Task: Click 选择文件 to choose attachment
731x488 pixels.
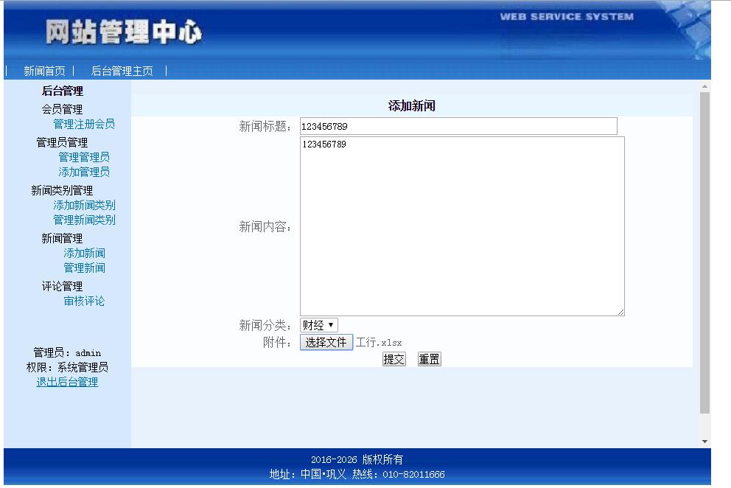Action: [x=326, y=342]
